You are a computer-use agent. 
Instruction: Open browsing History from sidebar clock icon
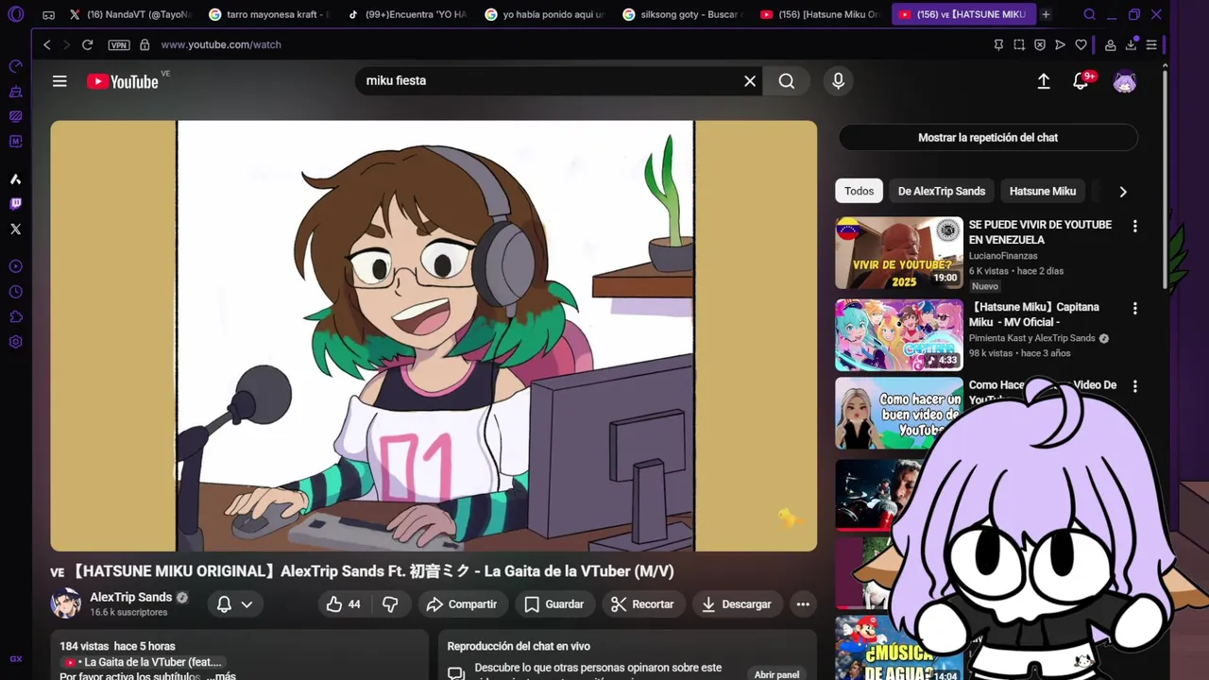pos(15,292)
